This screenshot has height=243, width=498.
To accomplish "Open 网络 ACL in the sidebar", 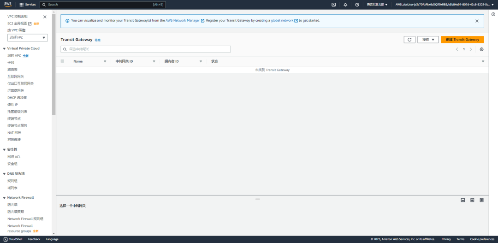I will pos(14,157).
